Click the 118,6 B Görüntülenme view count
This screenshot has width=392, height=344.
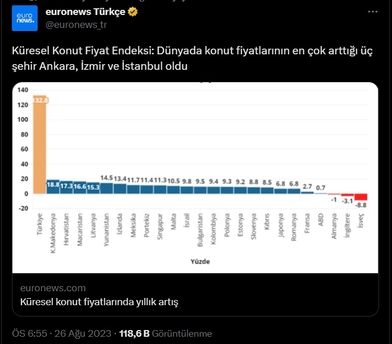[x=165, y=334]
